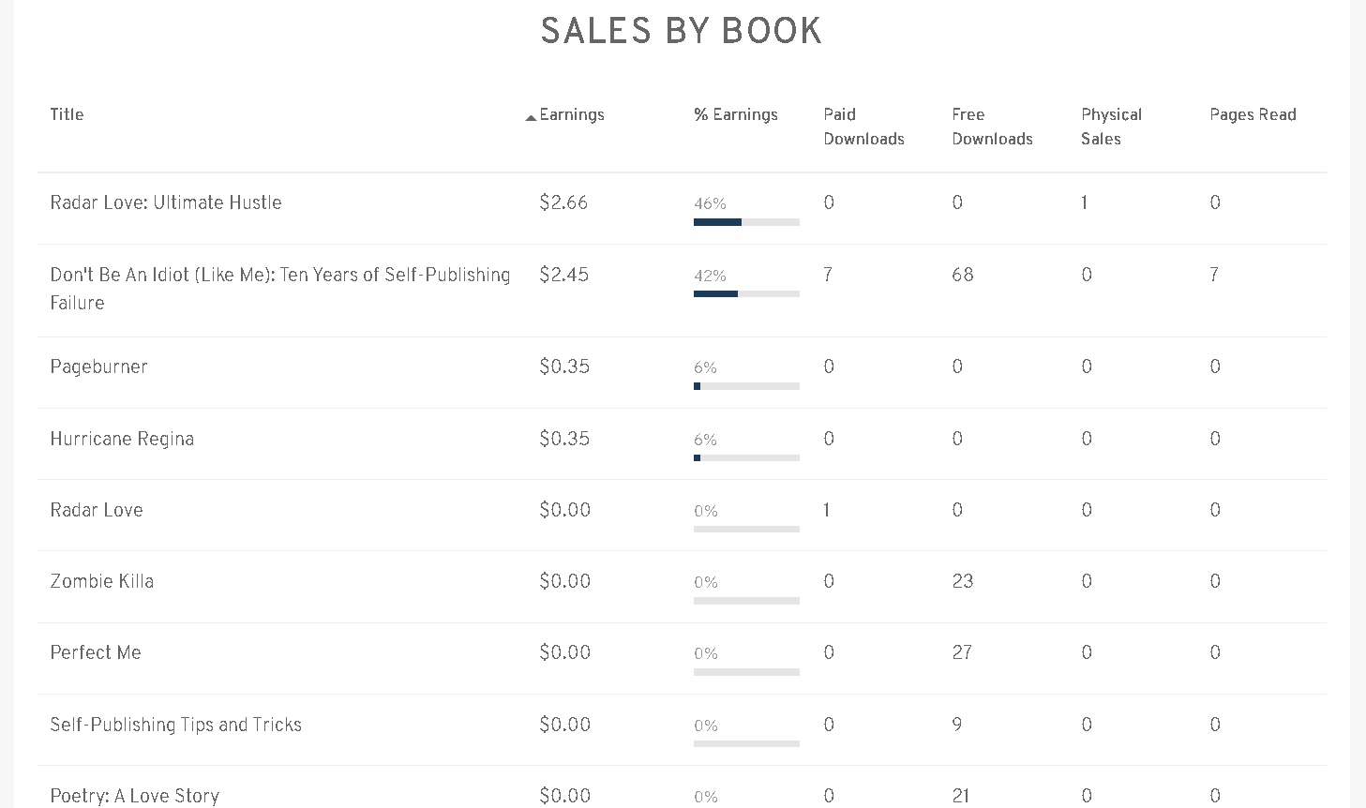Open Self-Publishing Tips and Tricks
Viewport: 1366px width, 808px height.
coord(176,725)
